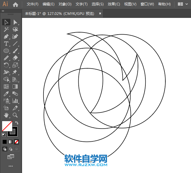Image resolution: width=191 pixels, height=173 pixels.
Task: Switch to the 未标题-1* document tab
Action: [60, 13]
